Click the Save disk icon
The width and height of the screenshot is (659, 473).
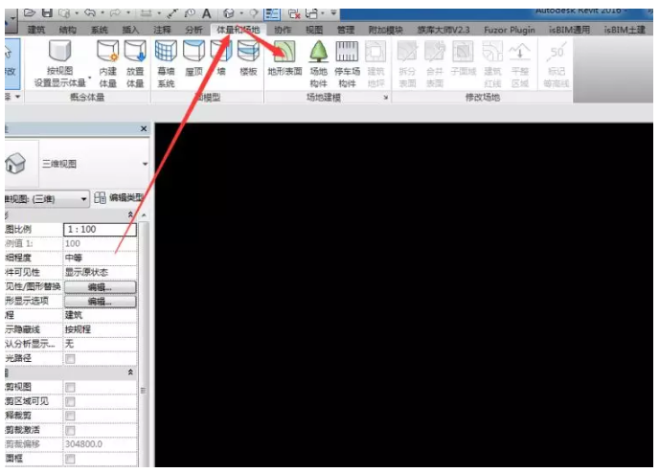pos(48,13)
